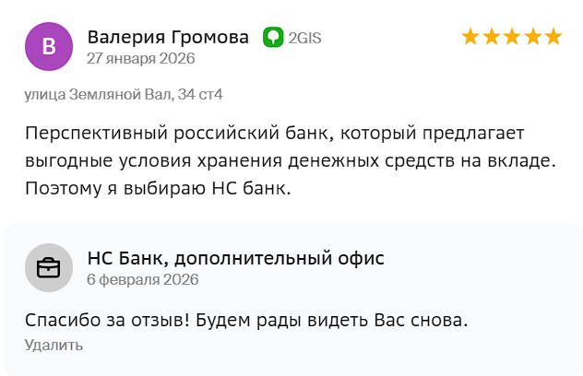583x376 pixels.
Task: Click the review line about выгодные условия
Action: click(x=291, y=160)
